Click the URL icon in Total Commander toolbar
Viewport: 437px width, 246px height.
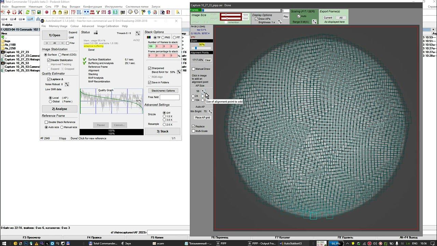(79, 12)
